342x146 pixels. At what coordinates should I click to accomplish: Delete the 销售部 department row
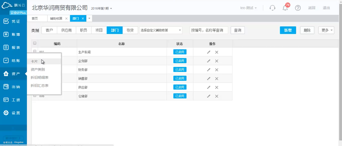217,79
